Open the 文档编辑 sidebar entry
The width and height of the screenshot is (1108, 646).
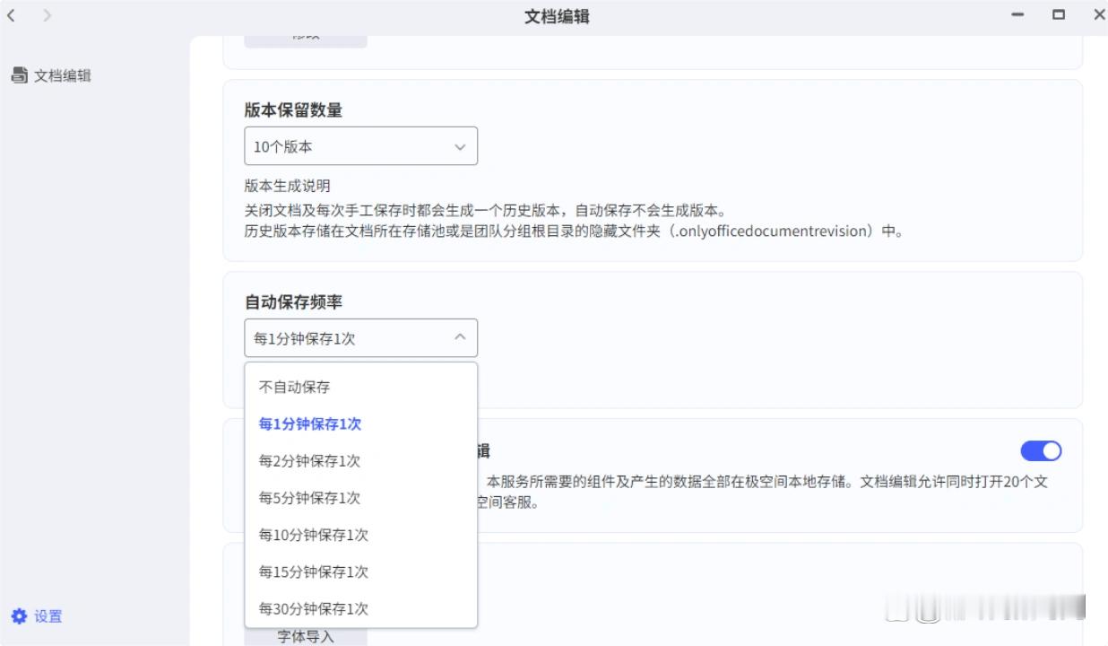click(51, 75)
